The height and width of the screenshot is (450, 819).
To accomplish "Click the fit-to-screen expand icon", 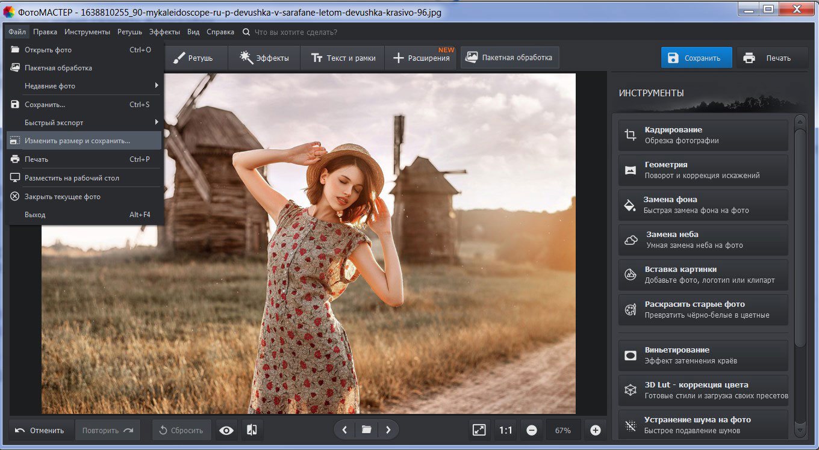I will click(479, 430).
